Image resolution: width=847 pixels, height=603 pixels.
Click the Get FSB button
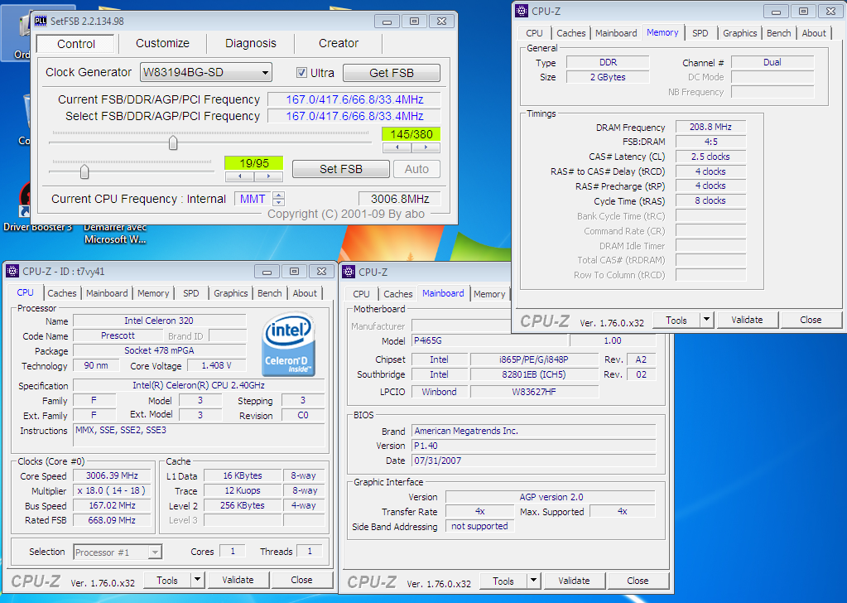tap(392, 73)
